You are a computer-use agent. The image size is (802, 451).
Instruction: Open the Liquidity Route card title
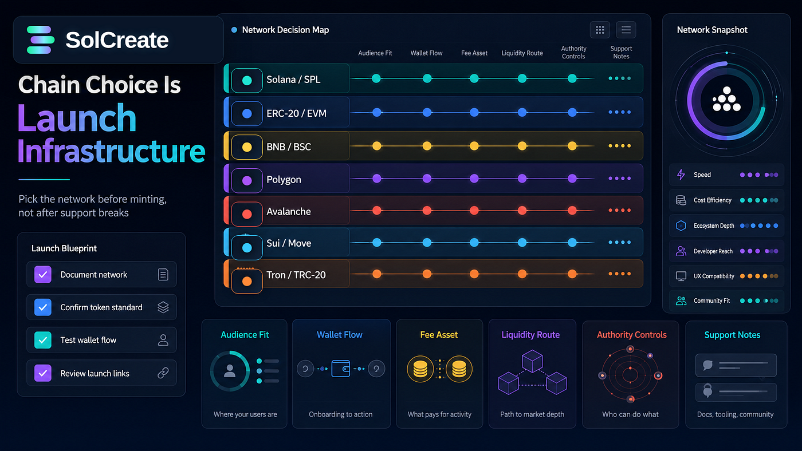[530, 335]
